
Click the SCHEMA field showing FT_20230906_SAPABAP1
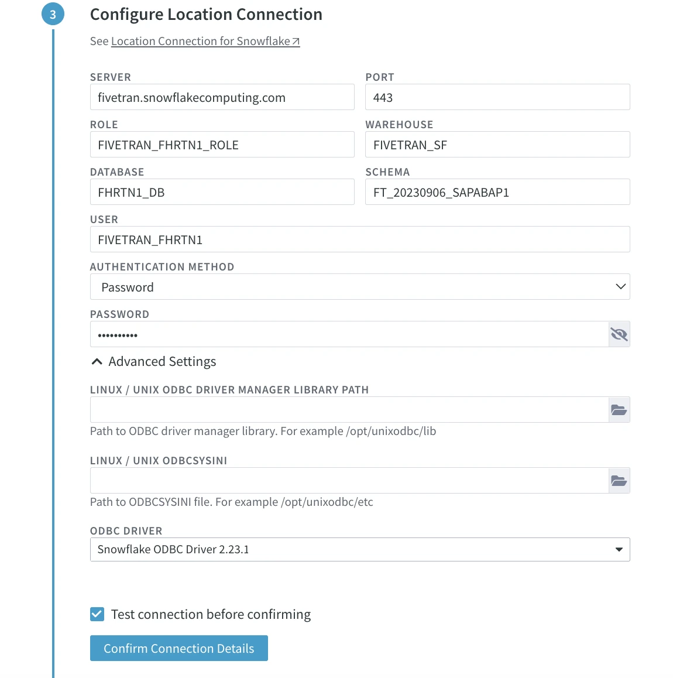coord(497,191)
